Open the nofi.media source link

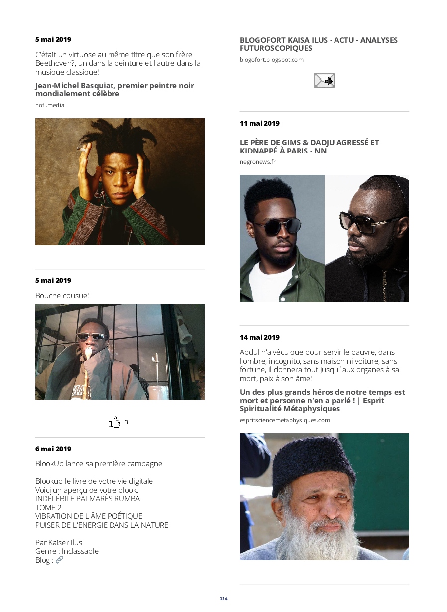click(50, 105)
